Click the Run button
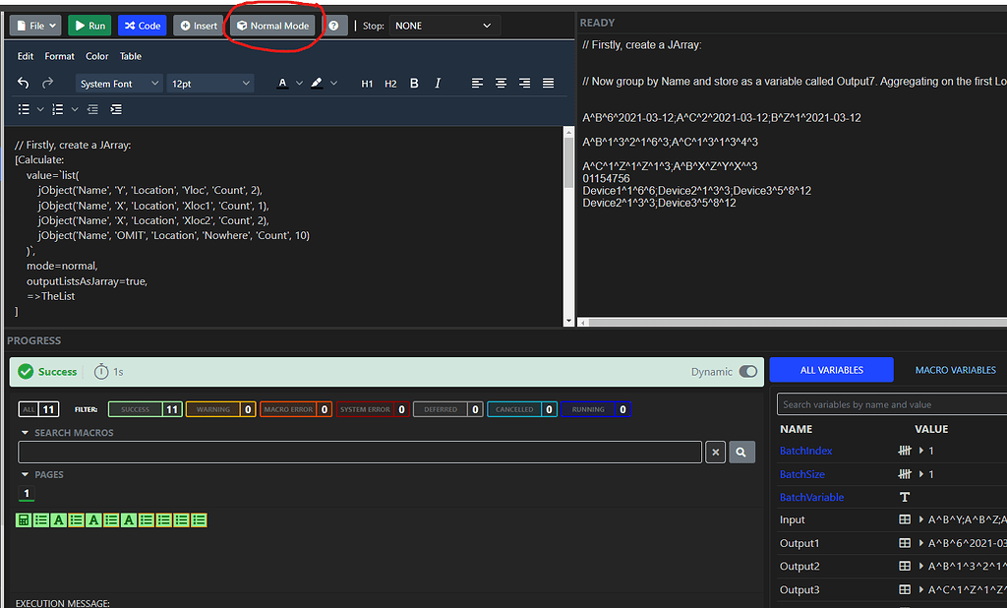The width and height of the screenshot is (1007, 608). coord(89,25)
